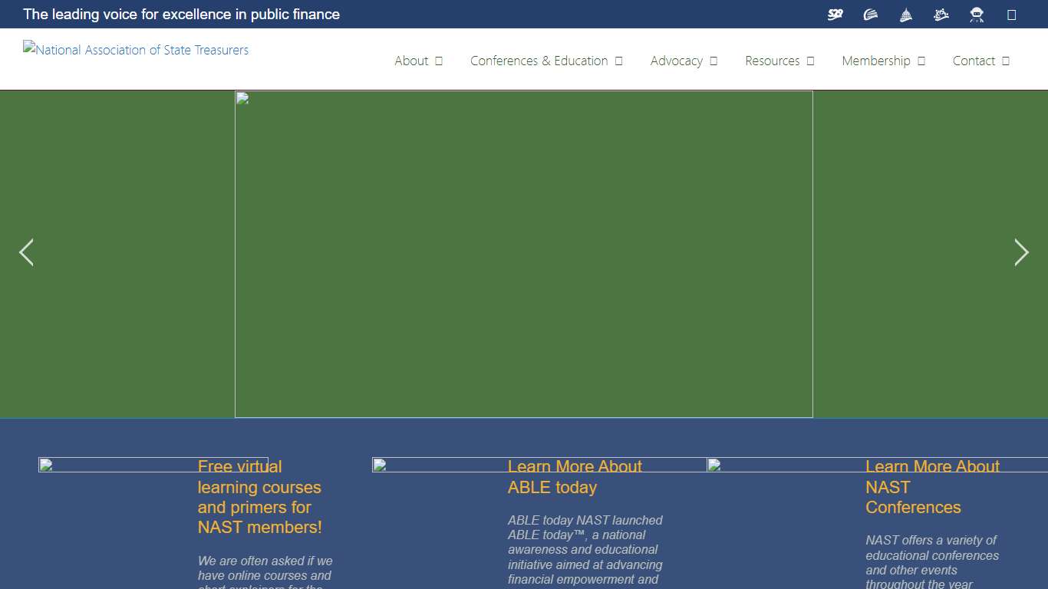Open the Free virtual learning courses link
Screen dimensions: 1048x589
tap(259, 497)
